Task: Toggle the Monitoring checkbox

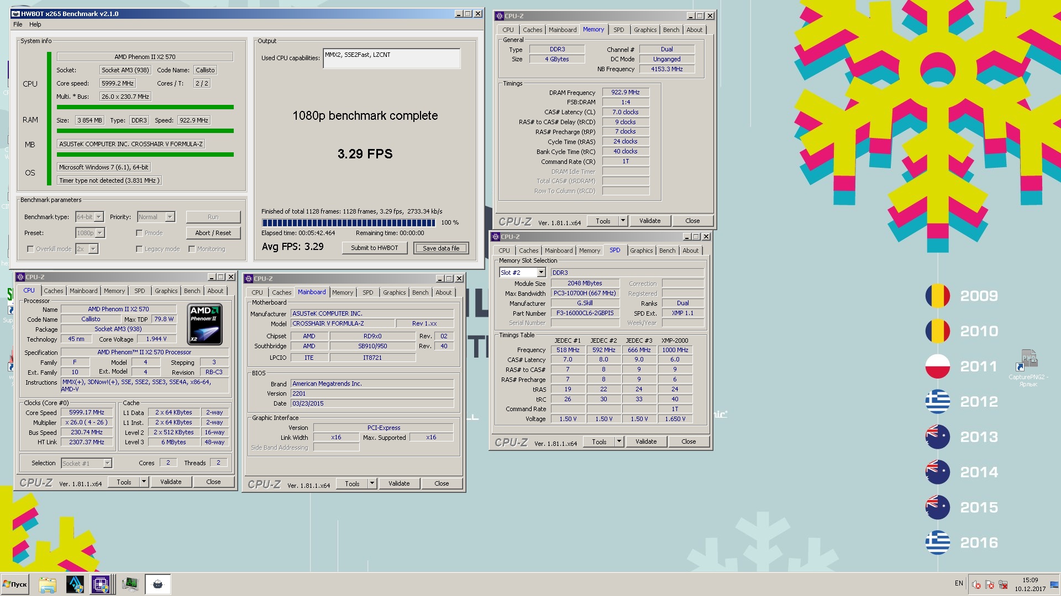Action: pos(192,249)
